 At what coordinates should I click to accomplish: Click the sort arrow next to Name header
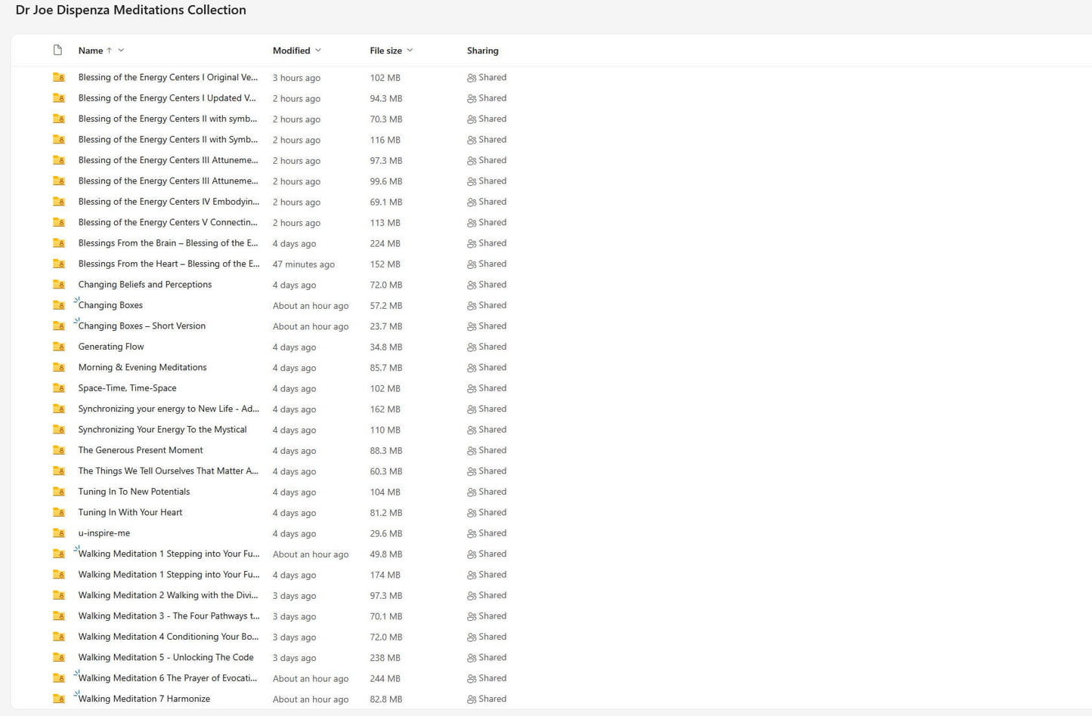coord(109,51)
